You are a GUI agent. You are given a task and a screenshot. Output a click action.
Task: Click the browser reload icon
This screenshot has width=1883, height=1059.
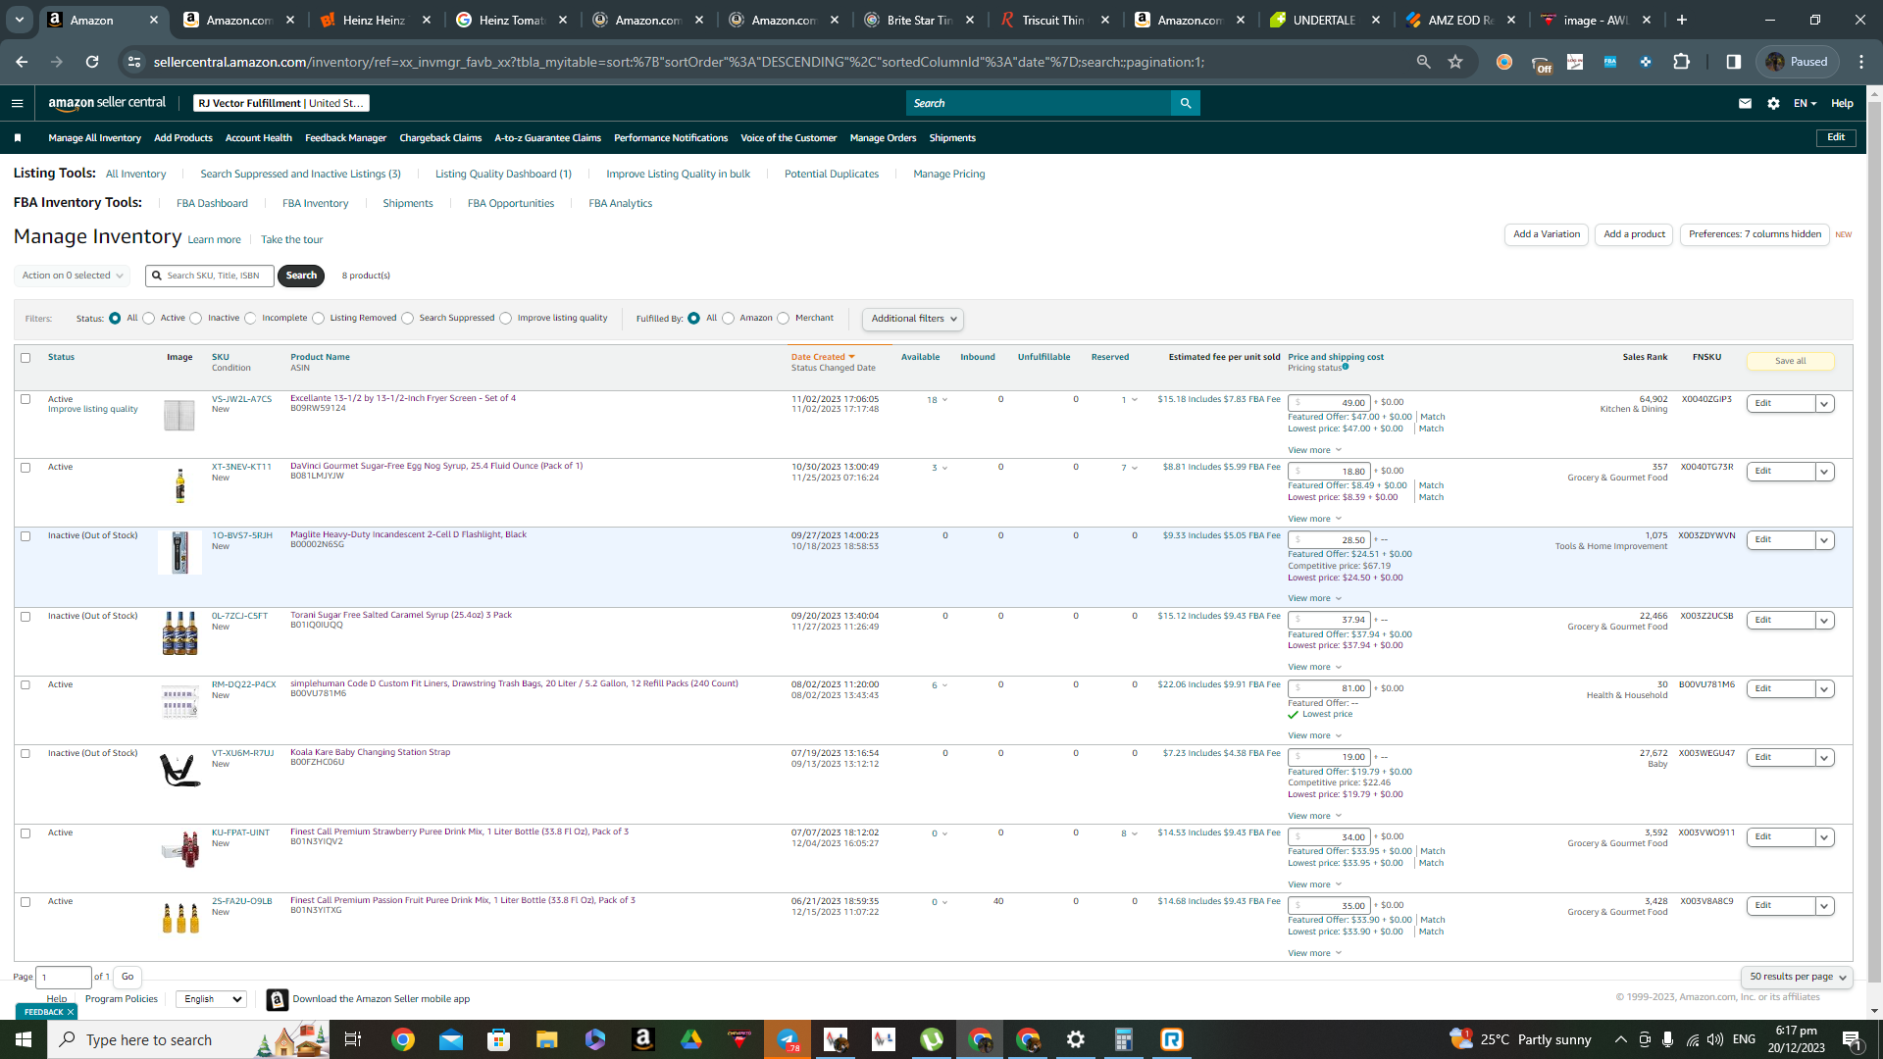[92, 62]
